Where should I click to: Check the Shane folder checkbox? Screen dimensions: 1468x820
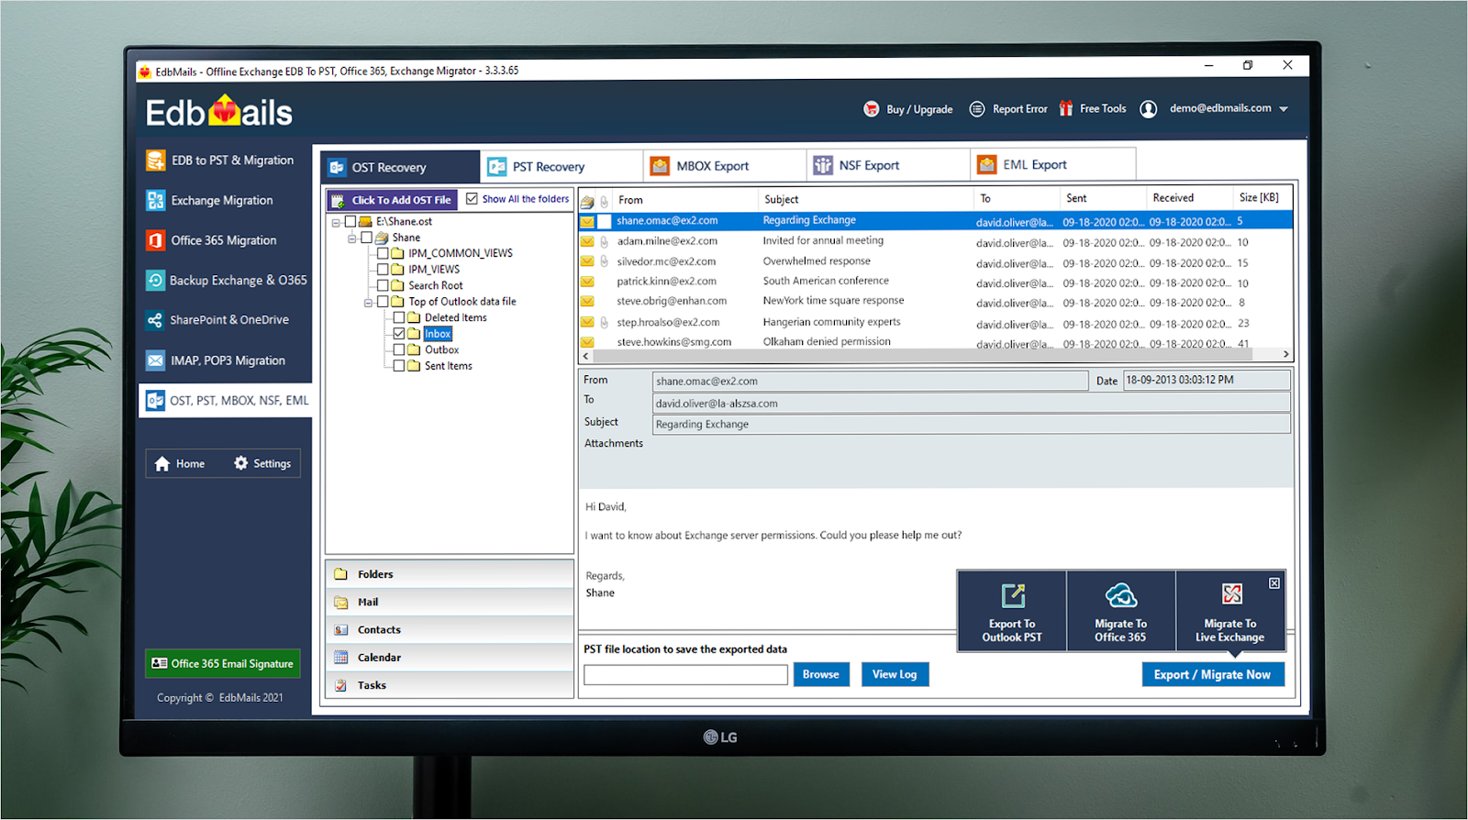tap(367, 238)
